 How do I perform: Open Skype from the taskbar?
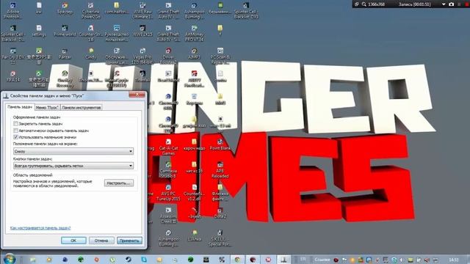[x=144, y=260]
